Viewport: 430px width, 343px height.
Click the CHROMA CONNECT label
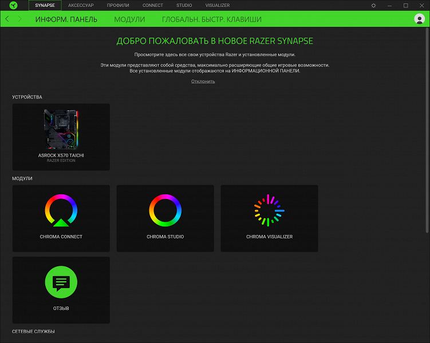(61, 237)
